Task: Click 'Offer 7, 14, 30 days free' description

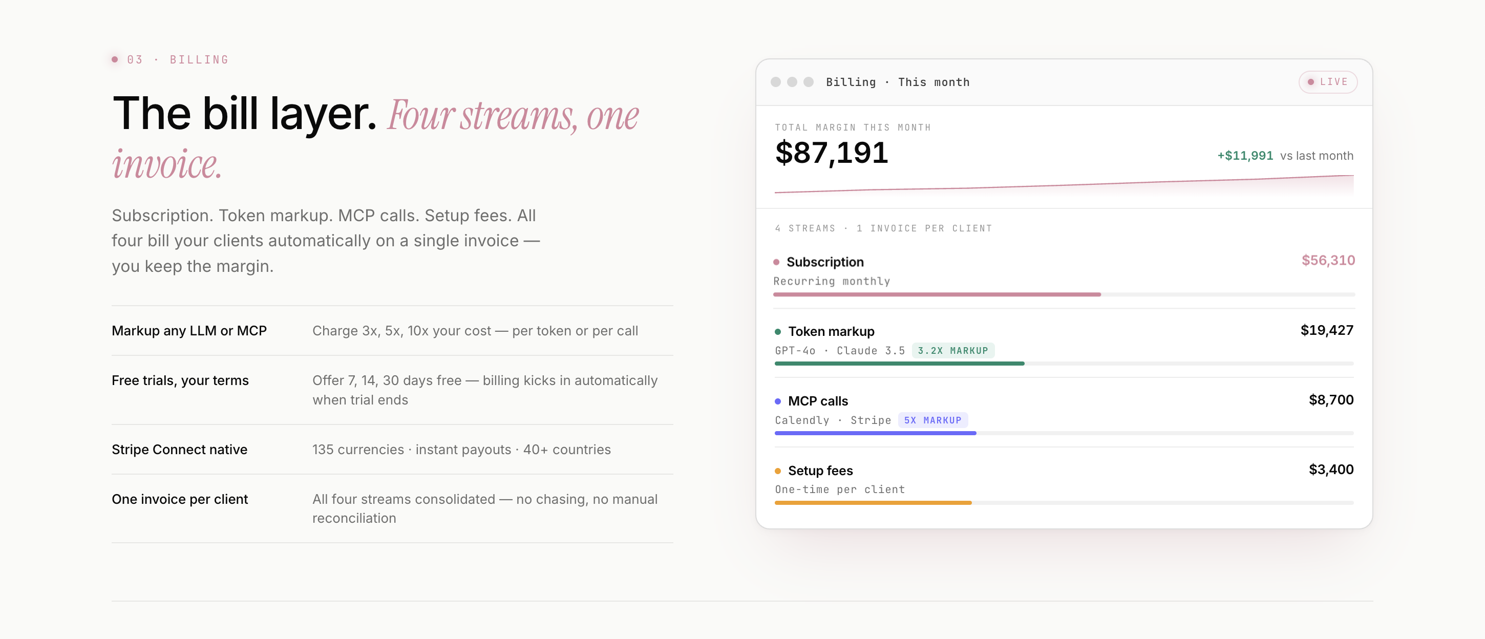Action: [485, 390]
